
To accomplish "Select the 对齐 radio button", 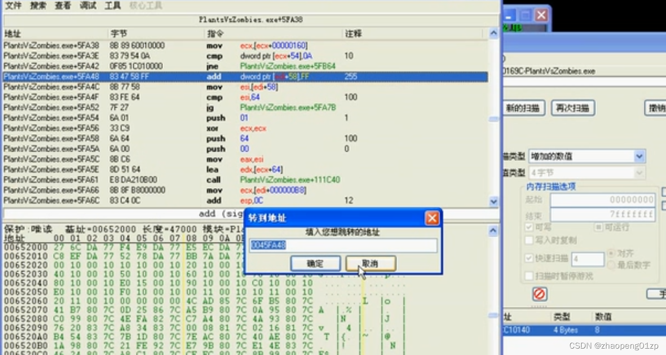I will point(611,254).
